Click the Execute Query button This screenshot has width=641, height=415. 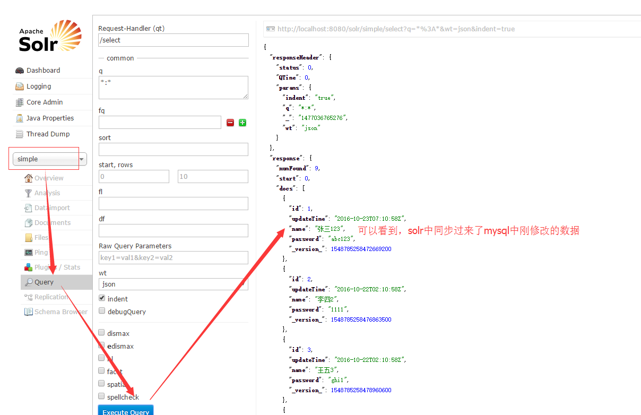click(126, 410)
